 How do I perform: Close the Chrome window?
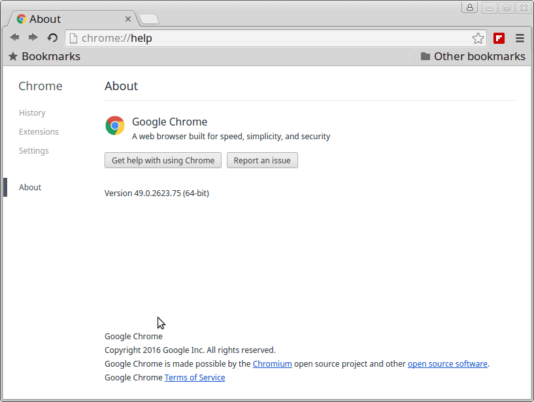[x=524, y=8]
